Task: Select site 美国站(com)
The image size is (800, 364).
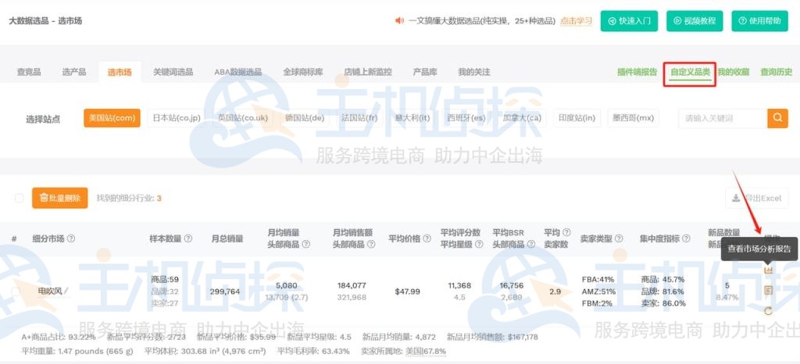Action: point(112,118)
